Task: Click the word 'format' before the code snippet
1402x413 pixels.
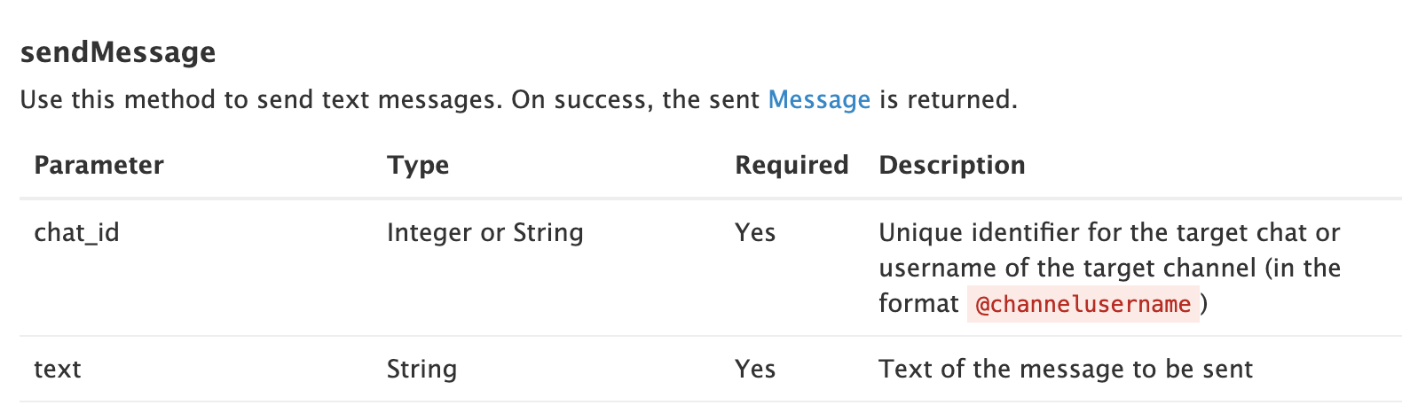Action: click(x=918, y=304)
